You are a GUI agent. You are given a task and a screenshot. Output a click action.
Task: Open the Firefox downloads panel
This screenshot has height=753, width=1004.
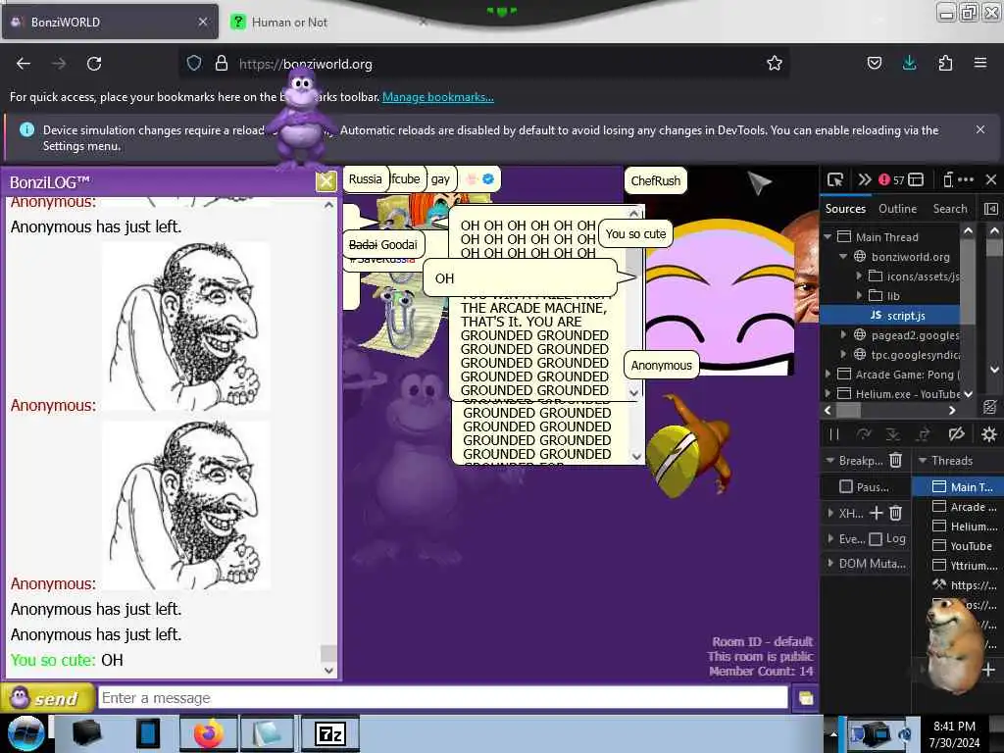pos(909,63)
